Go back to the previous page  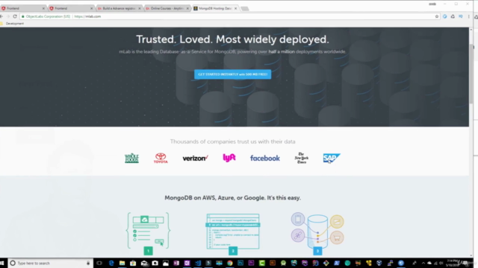(1, 16)
